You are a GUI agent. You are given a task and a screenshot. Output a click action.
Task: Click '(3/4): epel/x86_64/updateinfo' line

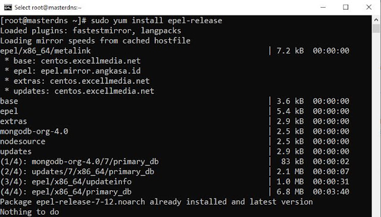coord(66,182)
